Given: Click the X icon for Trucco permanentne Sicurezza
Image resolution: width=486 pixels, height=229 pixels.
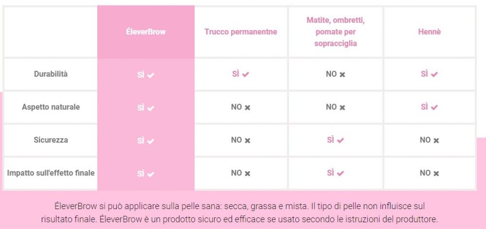Looking at the screenshot, I should pos(247,141).
